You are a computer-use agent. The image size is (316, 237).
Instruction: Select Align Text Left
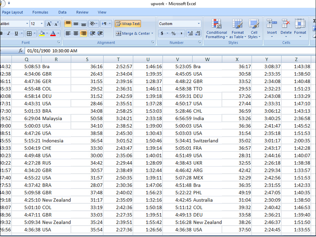coord(68,33)
